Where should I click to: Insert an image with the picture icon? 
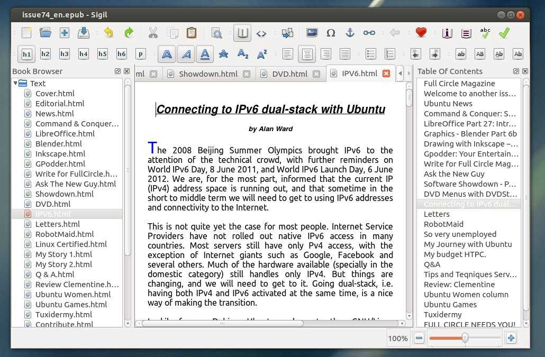click(x=312, y=33)
